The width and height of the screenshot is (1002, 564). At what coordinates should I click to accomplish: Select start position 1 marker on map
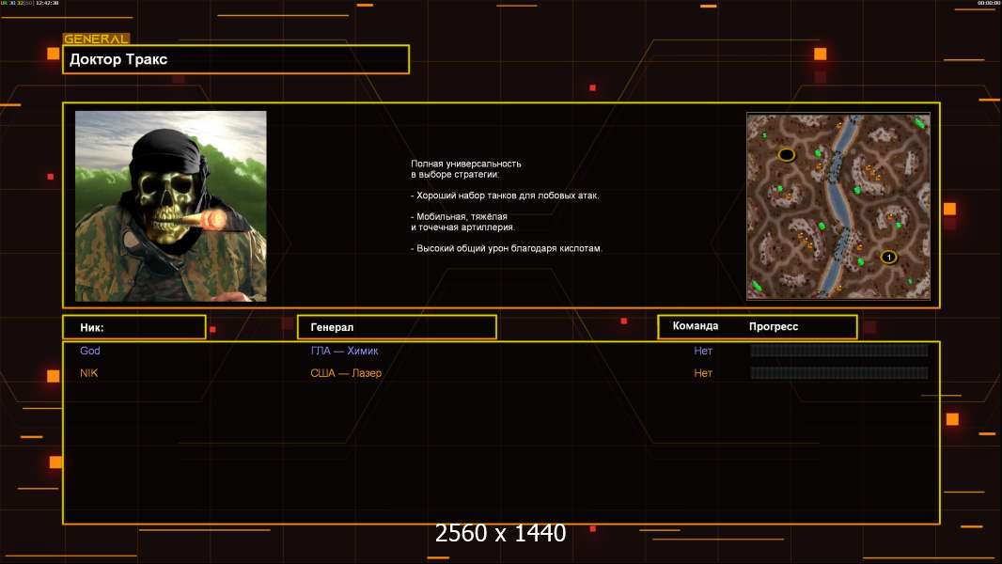click(x=888, y=257)
